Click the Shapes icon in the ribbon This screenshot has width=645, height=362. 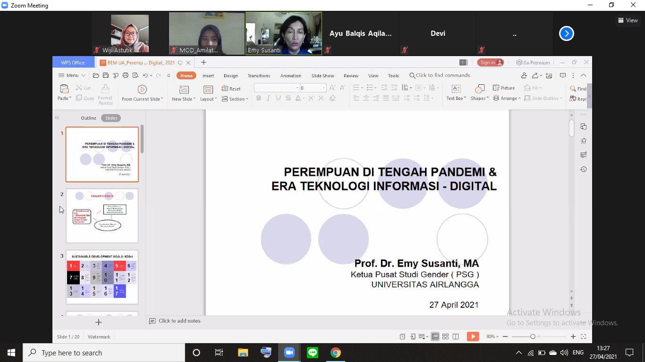(479, 90)
